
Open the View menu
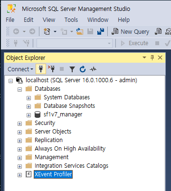49,20
